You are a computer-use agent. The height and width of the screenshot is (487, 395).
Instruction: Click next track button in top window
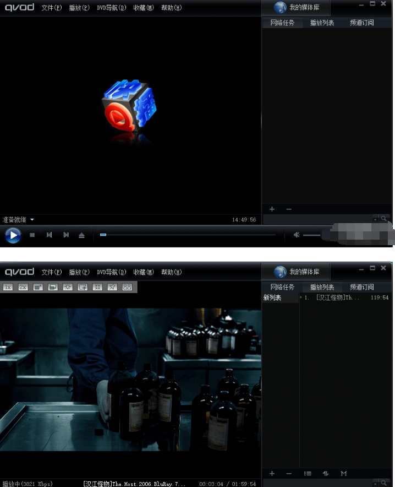(65, 235)
